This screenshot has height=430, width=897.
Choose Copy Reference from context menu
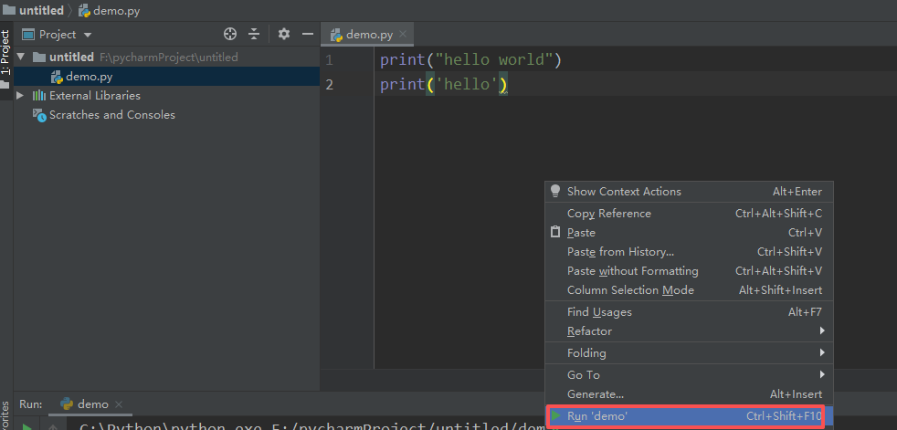point(689,214)
